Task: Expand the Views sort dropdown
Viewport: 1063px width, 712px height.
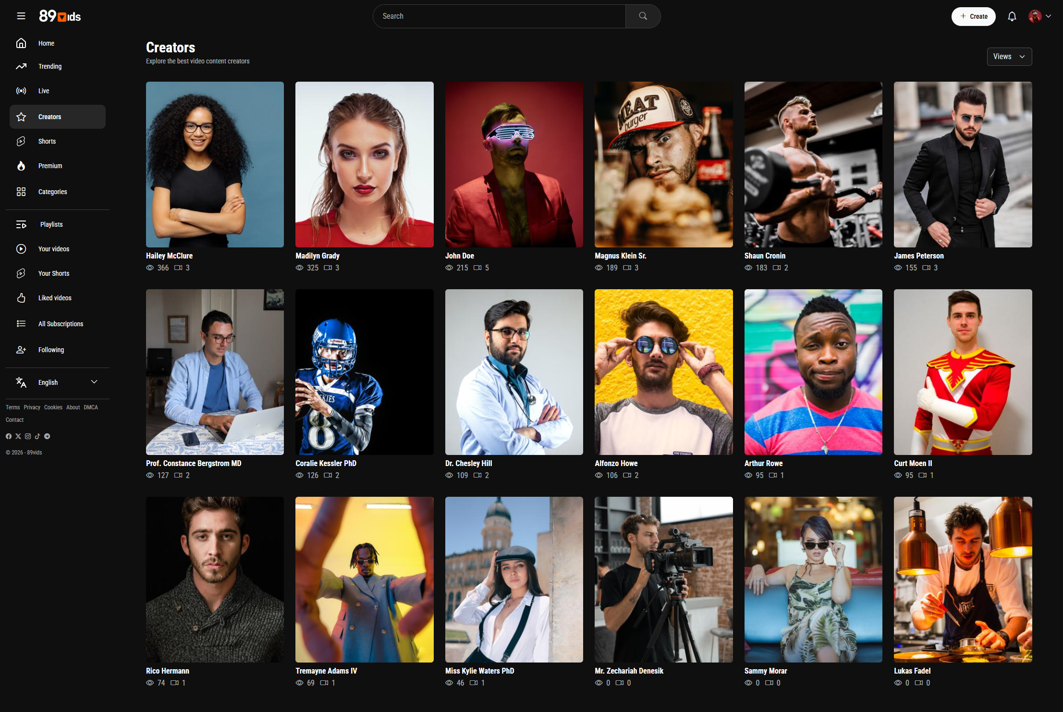Action: pos(1009,57)
